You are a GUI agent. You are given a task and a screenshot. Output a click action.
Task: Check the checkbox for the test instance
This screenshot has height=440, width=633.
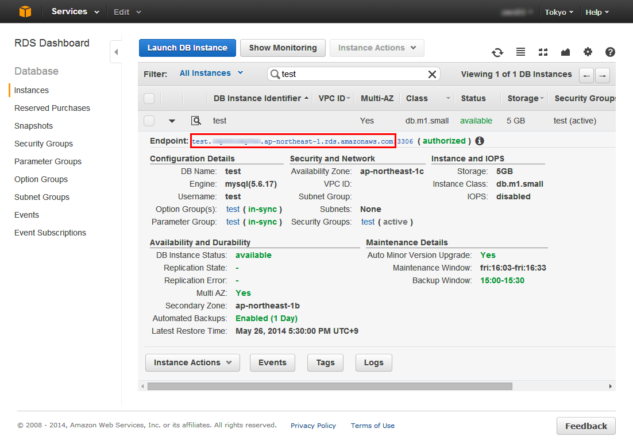pos(149,120)
